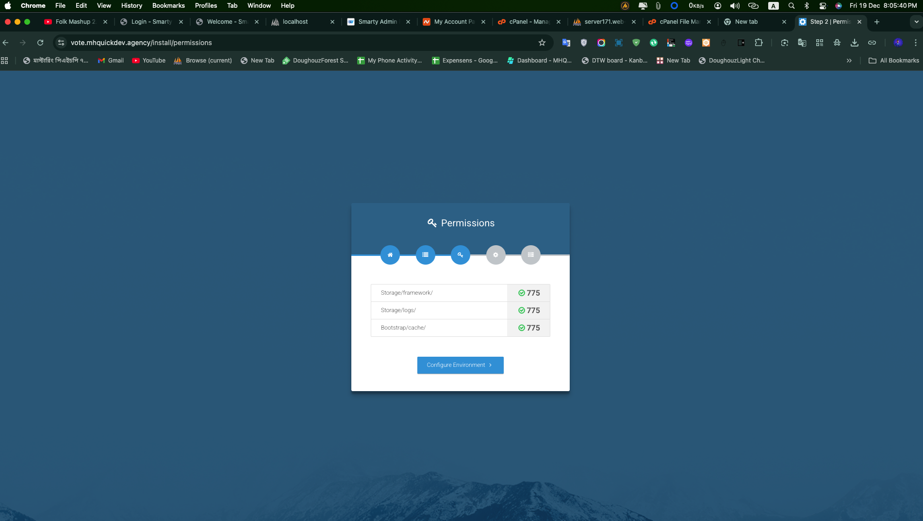Viewport: 923px width, 521px height.
Task: Switch to the cPanel File Manager tab
Action: pos(679,22)
